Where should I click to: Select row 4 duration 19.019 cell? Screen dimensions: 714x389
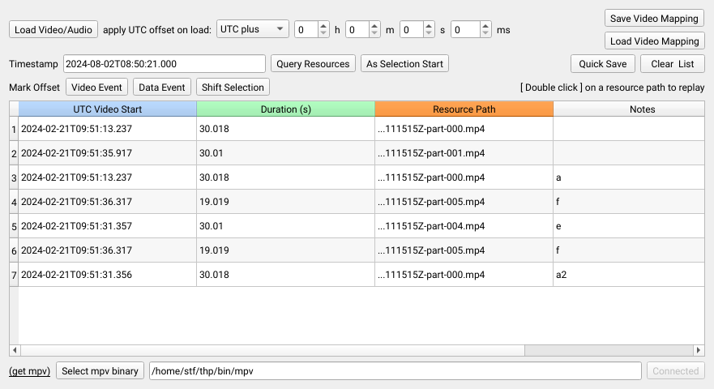point(285,202)
